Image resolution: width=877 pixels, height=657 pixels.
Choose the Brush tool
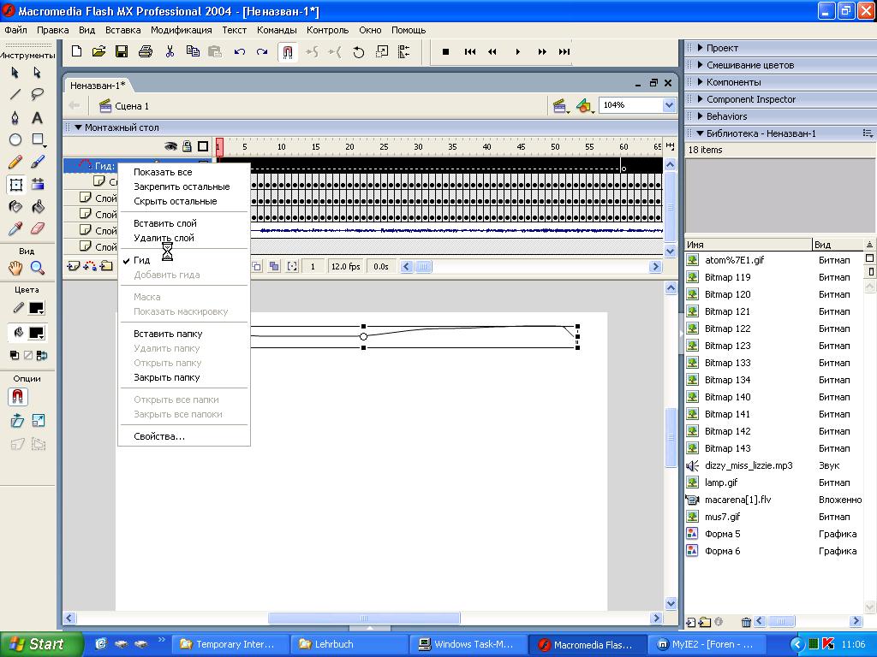coord(38,162)
